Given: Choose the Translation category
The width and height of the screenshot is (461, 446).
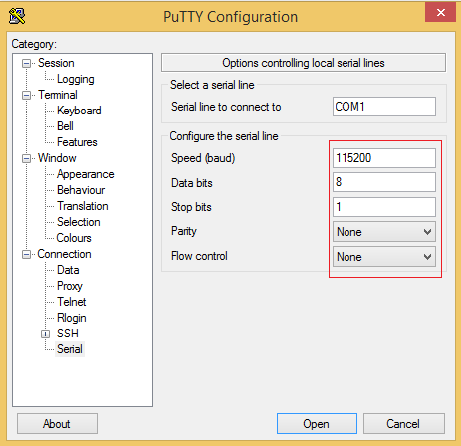Looking at the screenshot, I should [83, 206].
